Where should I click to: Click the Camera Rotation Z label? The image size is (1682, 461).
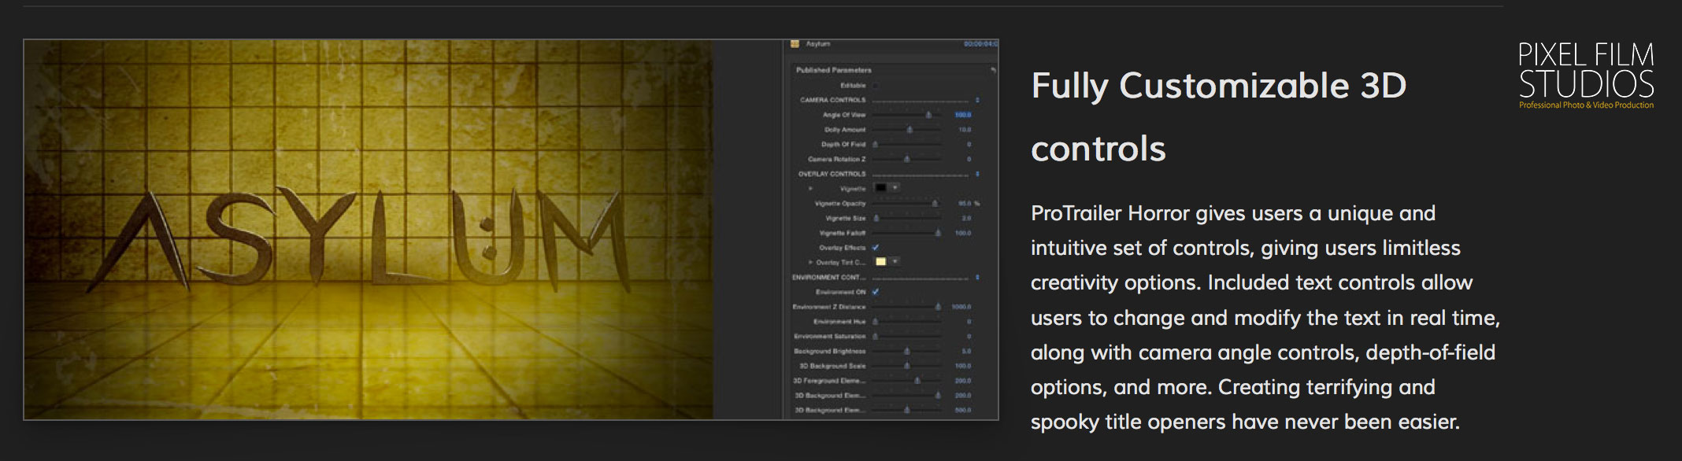click(836, 159)
